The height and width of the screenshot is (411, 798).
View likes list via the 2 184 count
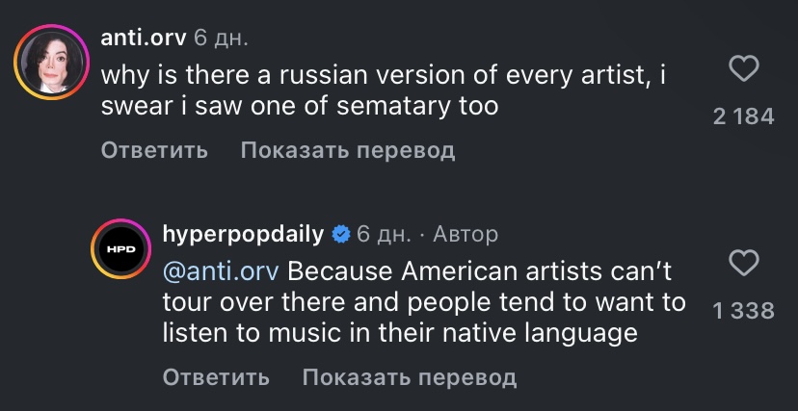pos(743,116)
